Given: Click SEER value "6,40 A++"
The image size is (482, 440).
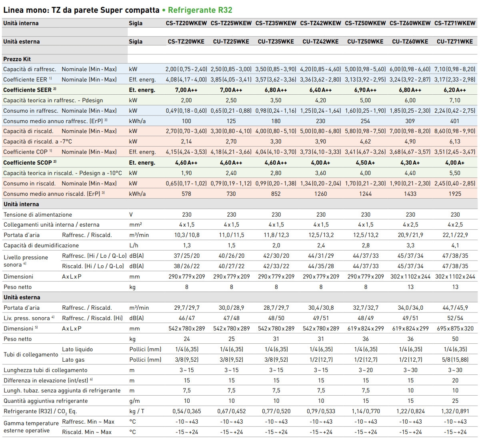Looking at the screenshot, I should 321,90.
